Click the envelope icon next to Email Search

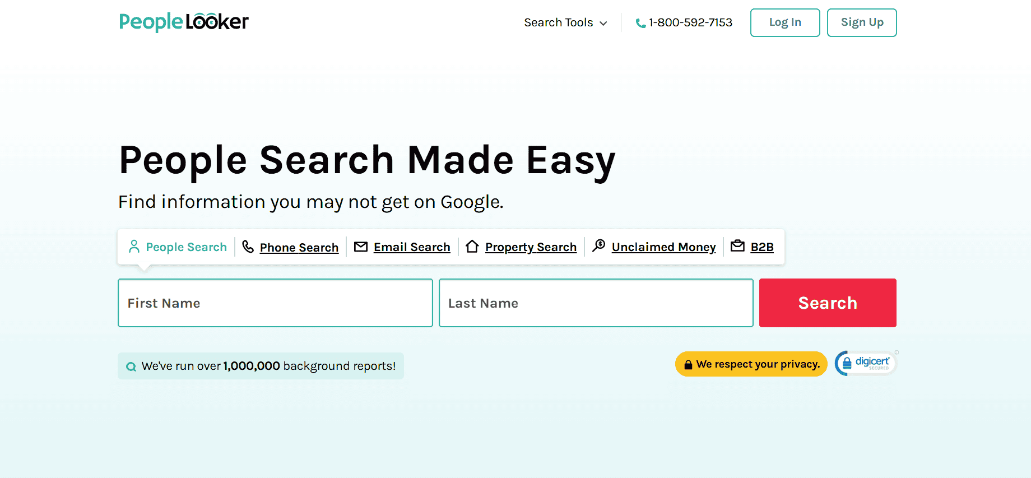pyautogui.click(x=361, y=247)
